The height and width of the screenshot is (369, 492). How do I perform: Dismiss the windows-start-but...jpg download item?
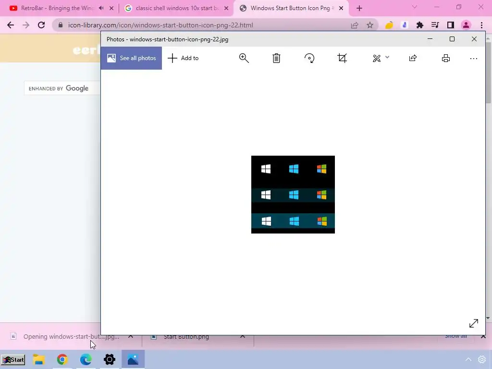click(131, 336)
